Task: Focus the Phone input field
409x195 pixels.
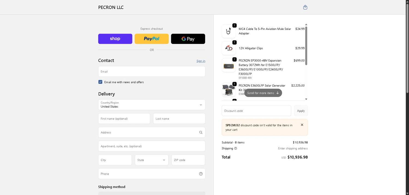Action: pyautogui.click(x=152, y=174)
